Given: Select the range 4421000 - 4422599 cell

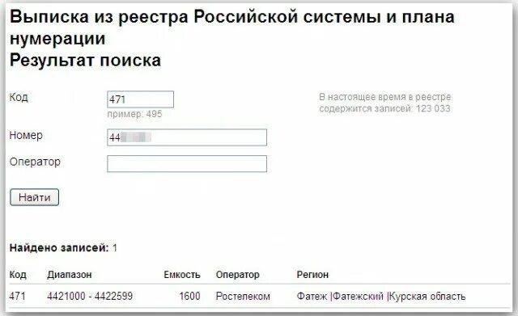Looking at the screenshot, I should pos(90,296).
